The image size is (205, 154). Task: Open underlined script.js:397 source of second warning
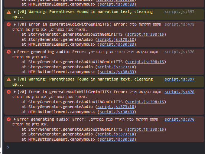[179, 79]
